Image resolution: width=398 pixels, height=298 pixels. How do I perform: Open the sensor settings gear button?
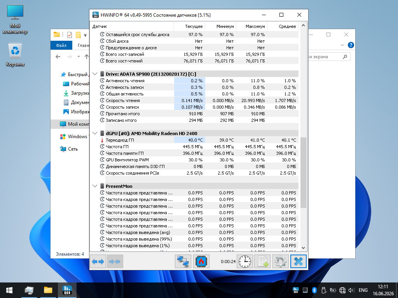[281, 261]
